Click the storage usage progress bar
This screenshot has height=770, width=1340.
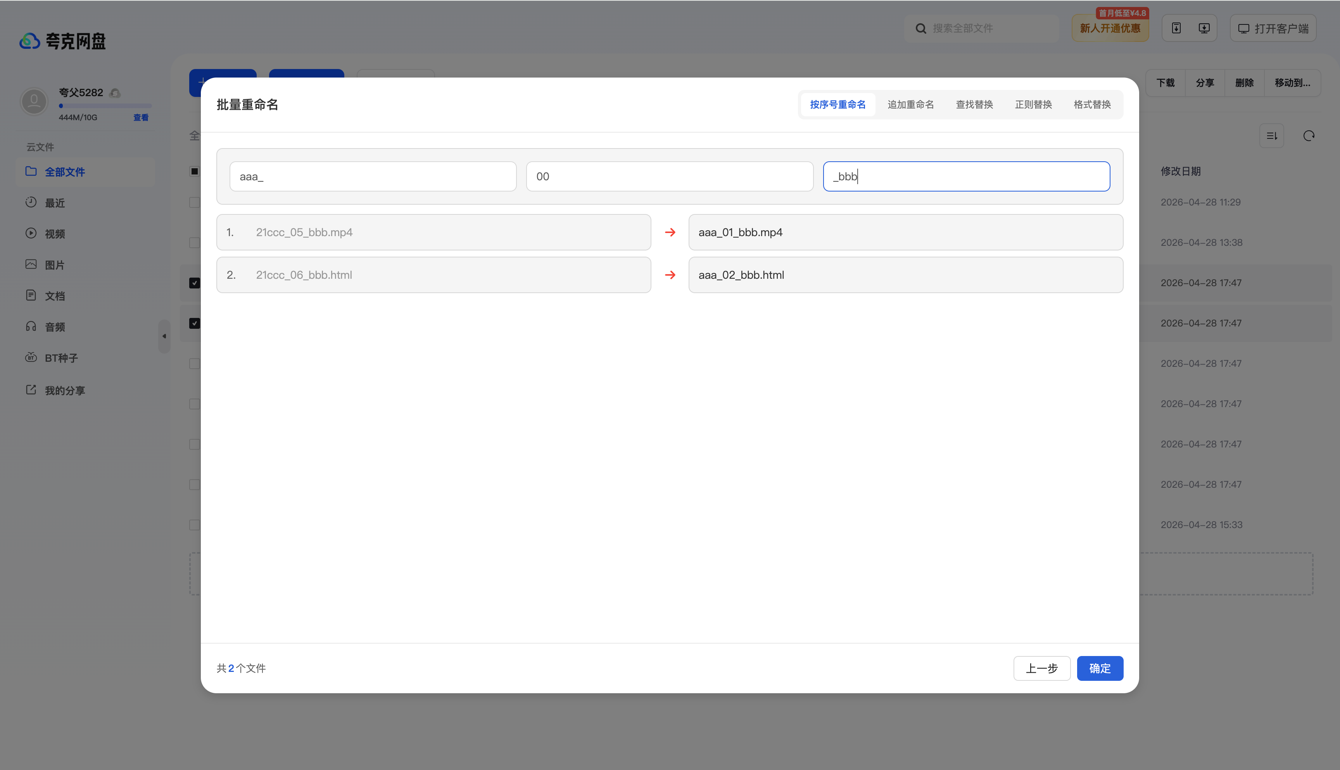[x=105, y=106]
